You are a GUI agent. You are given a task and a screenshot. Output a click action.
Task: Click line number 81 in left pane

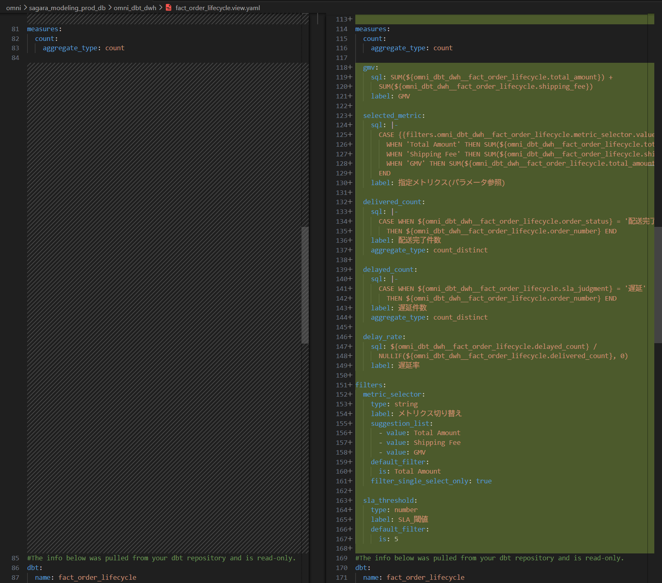[x=15, y=29]
